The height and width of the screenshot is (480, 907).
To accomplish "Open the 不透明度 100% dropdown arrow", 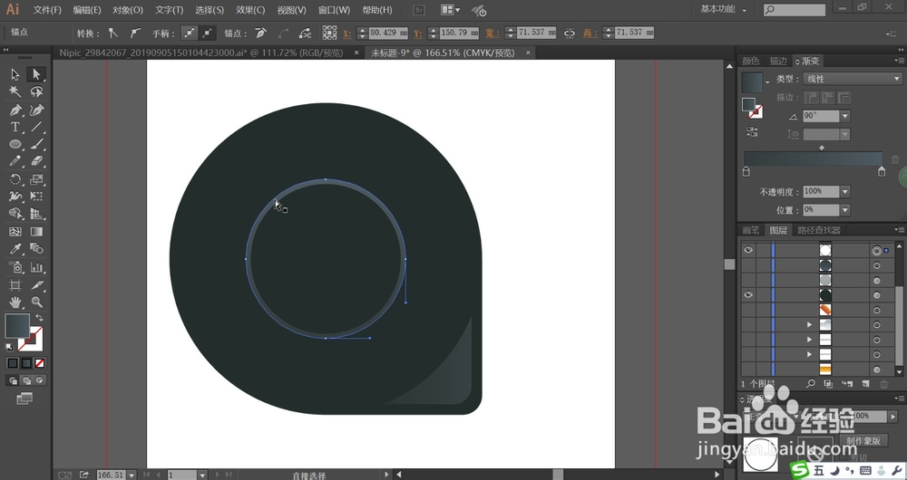I will click(845, 191).
